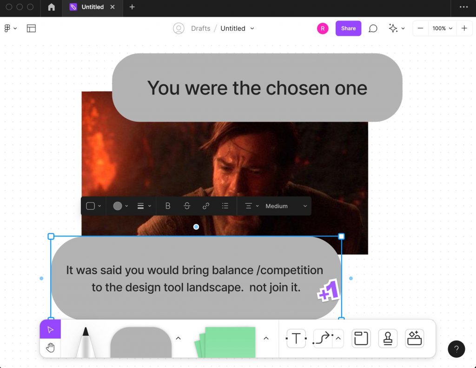Select the Stamp tool

(388, 338)
